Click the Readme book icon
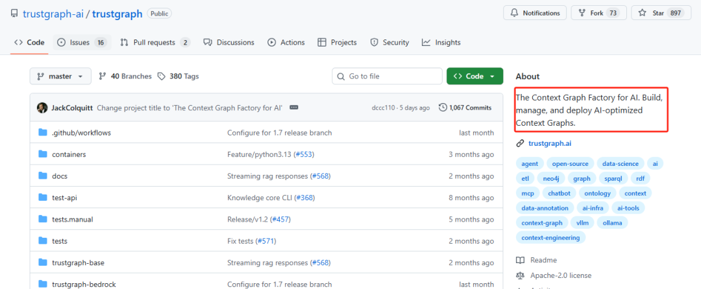 coord(520,260)
